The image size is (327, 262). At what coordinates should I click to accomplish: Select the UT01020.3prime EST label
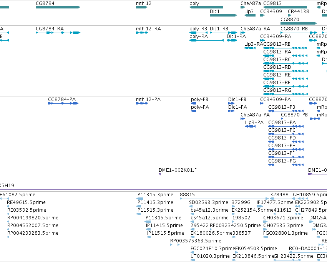click(210, 256)
